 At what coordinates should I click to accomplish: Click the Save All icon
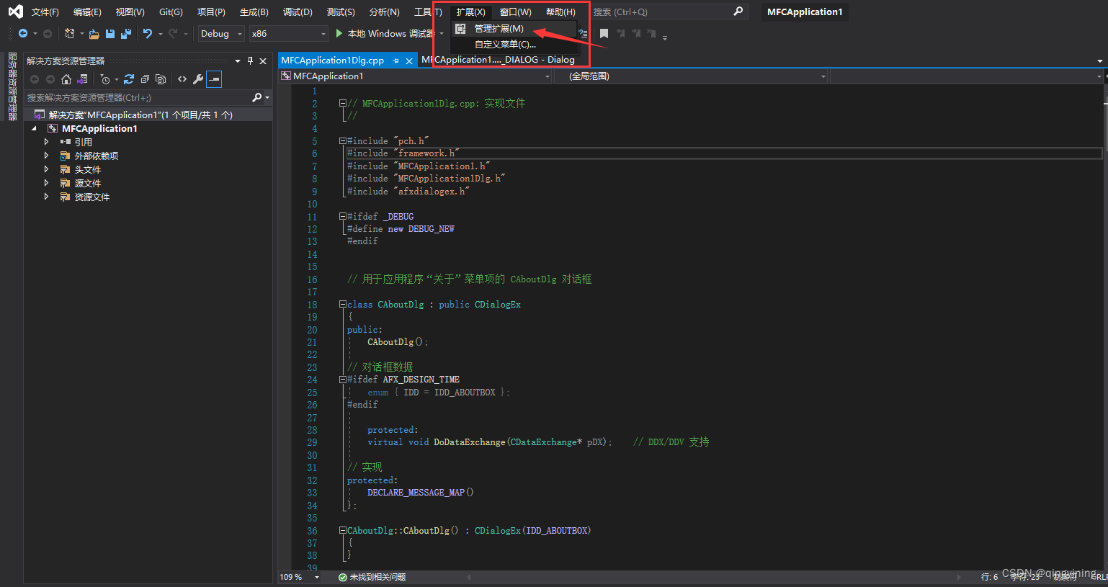(x=126, y=33)
